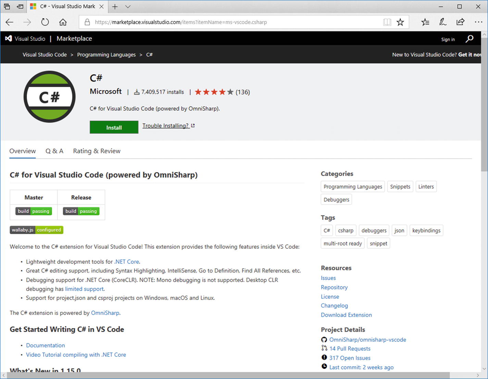Click the Add notes pen icon

[443, 22]
